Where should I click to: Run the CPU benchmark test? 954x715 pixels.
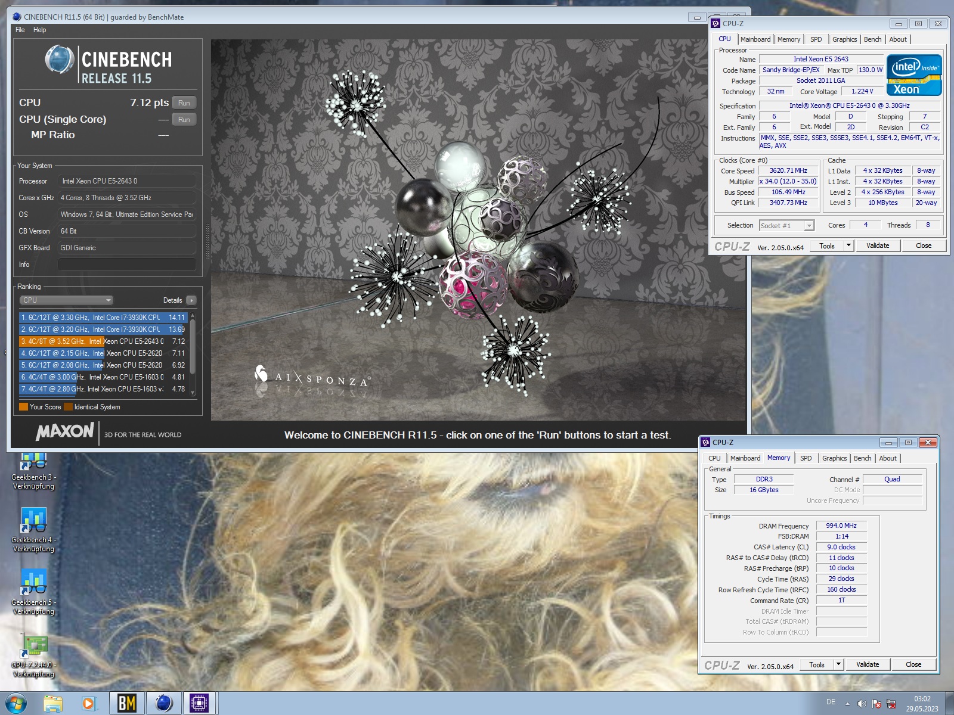point(184,102)
